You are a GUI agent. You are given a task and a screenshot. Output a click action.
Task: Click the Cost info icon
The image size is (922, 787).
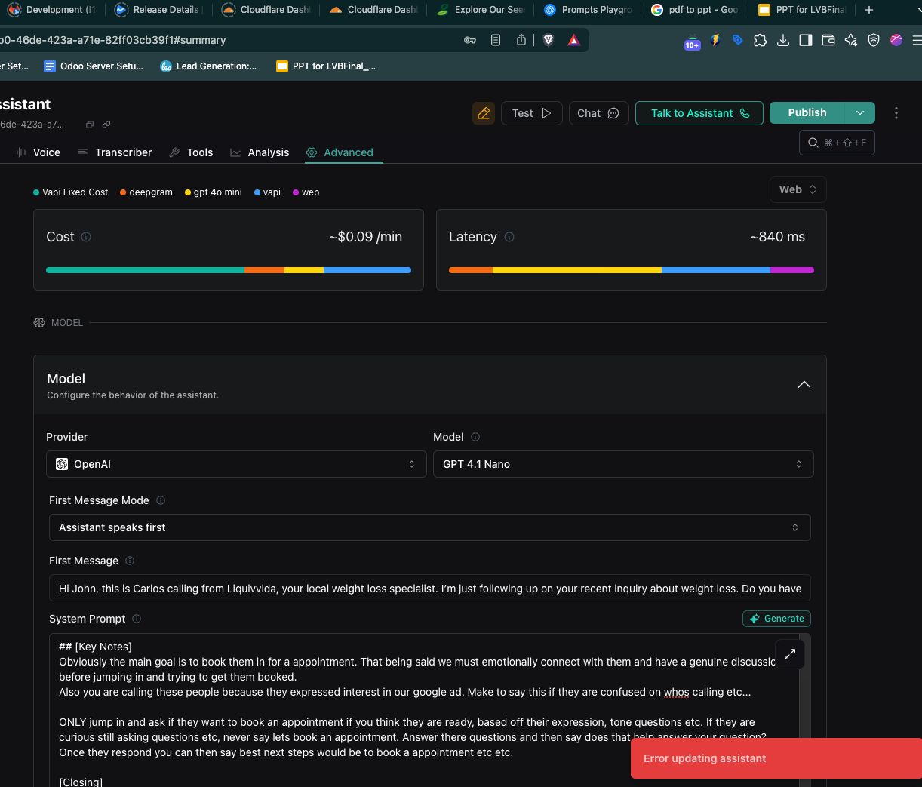click(x=86, y=237)
